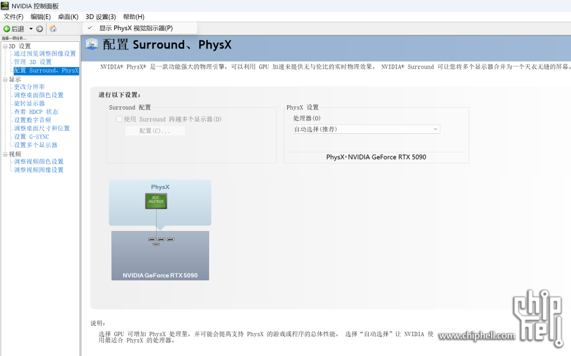Click the Surround PhysX page header icon
The image size is (571, 356).
point(92,44)
